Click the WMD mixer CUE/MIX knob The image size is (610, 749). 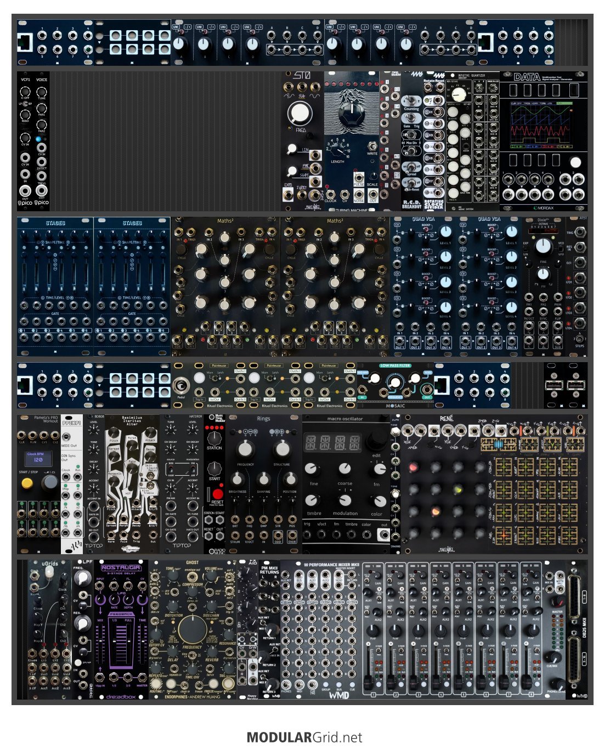pos(555,658)
